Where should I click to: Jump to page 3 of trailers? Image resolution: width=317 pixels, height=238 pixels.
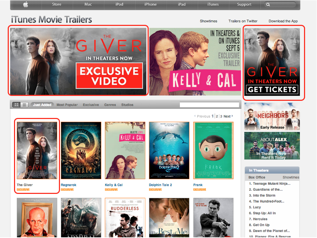221,116
